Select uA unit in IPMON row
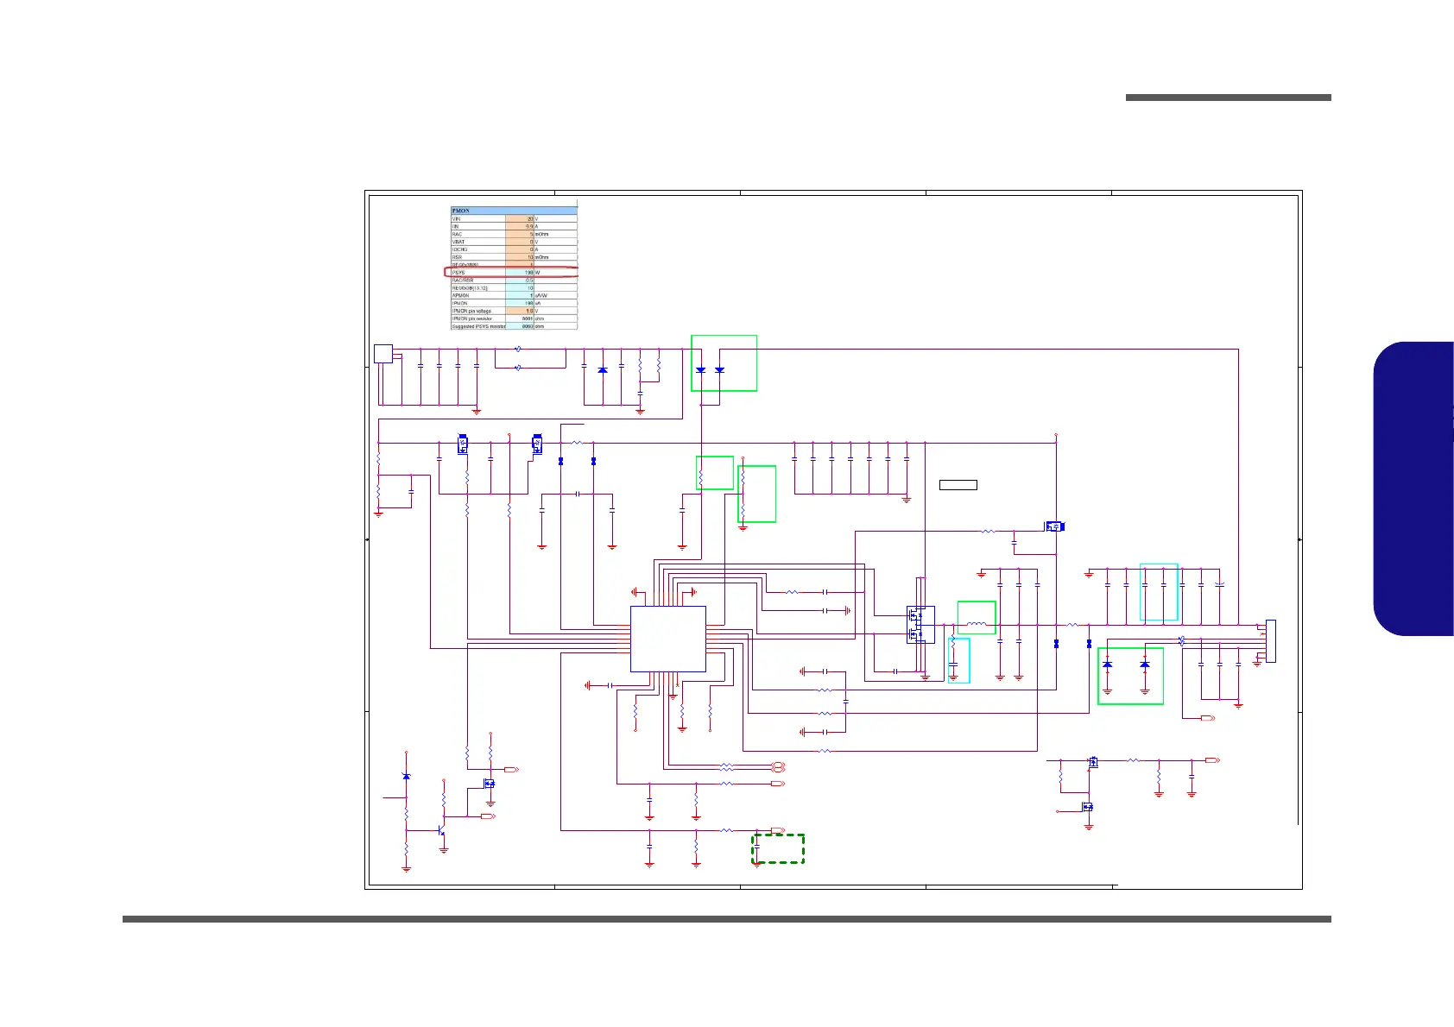Viewport: 1454px width, 1027px height. click(x=556, y=303)
